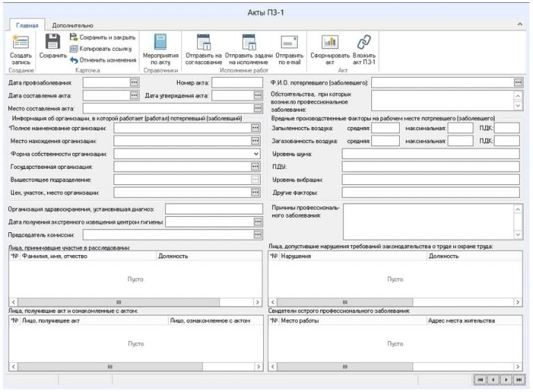Image resolution: width=533 pixels, height=392 pixels.
Task: Click Запыленность воздуха средняя field
Action: coord(385,128)
